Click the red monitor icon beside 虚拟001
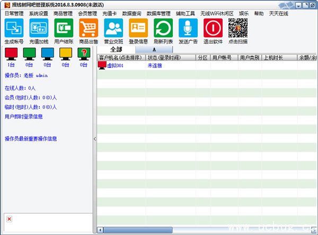Screen dimensions: 318x235 click(102, 65)
